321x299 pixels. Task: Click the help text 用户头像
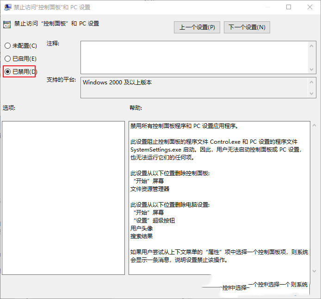click(x=142, y=229)
